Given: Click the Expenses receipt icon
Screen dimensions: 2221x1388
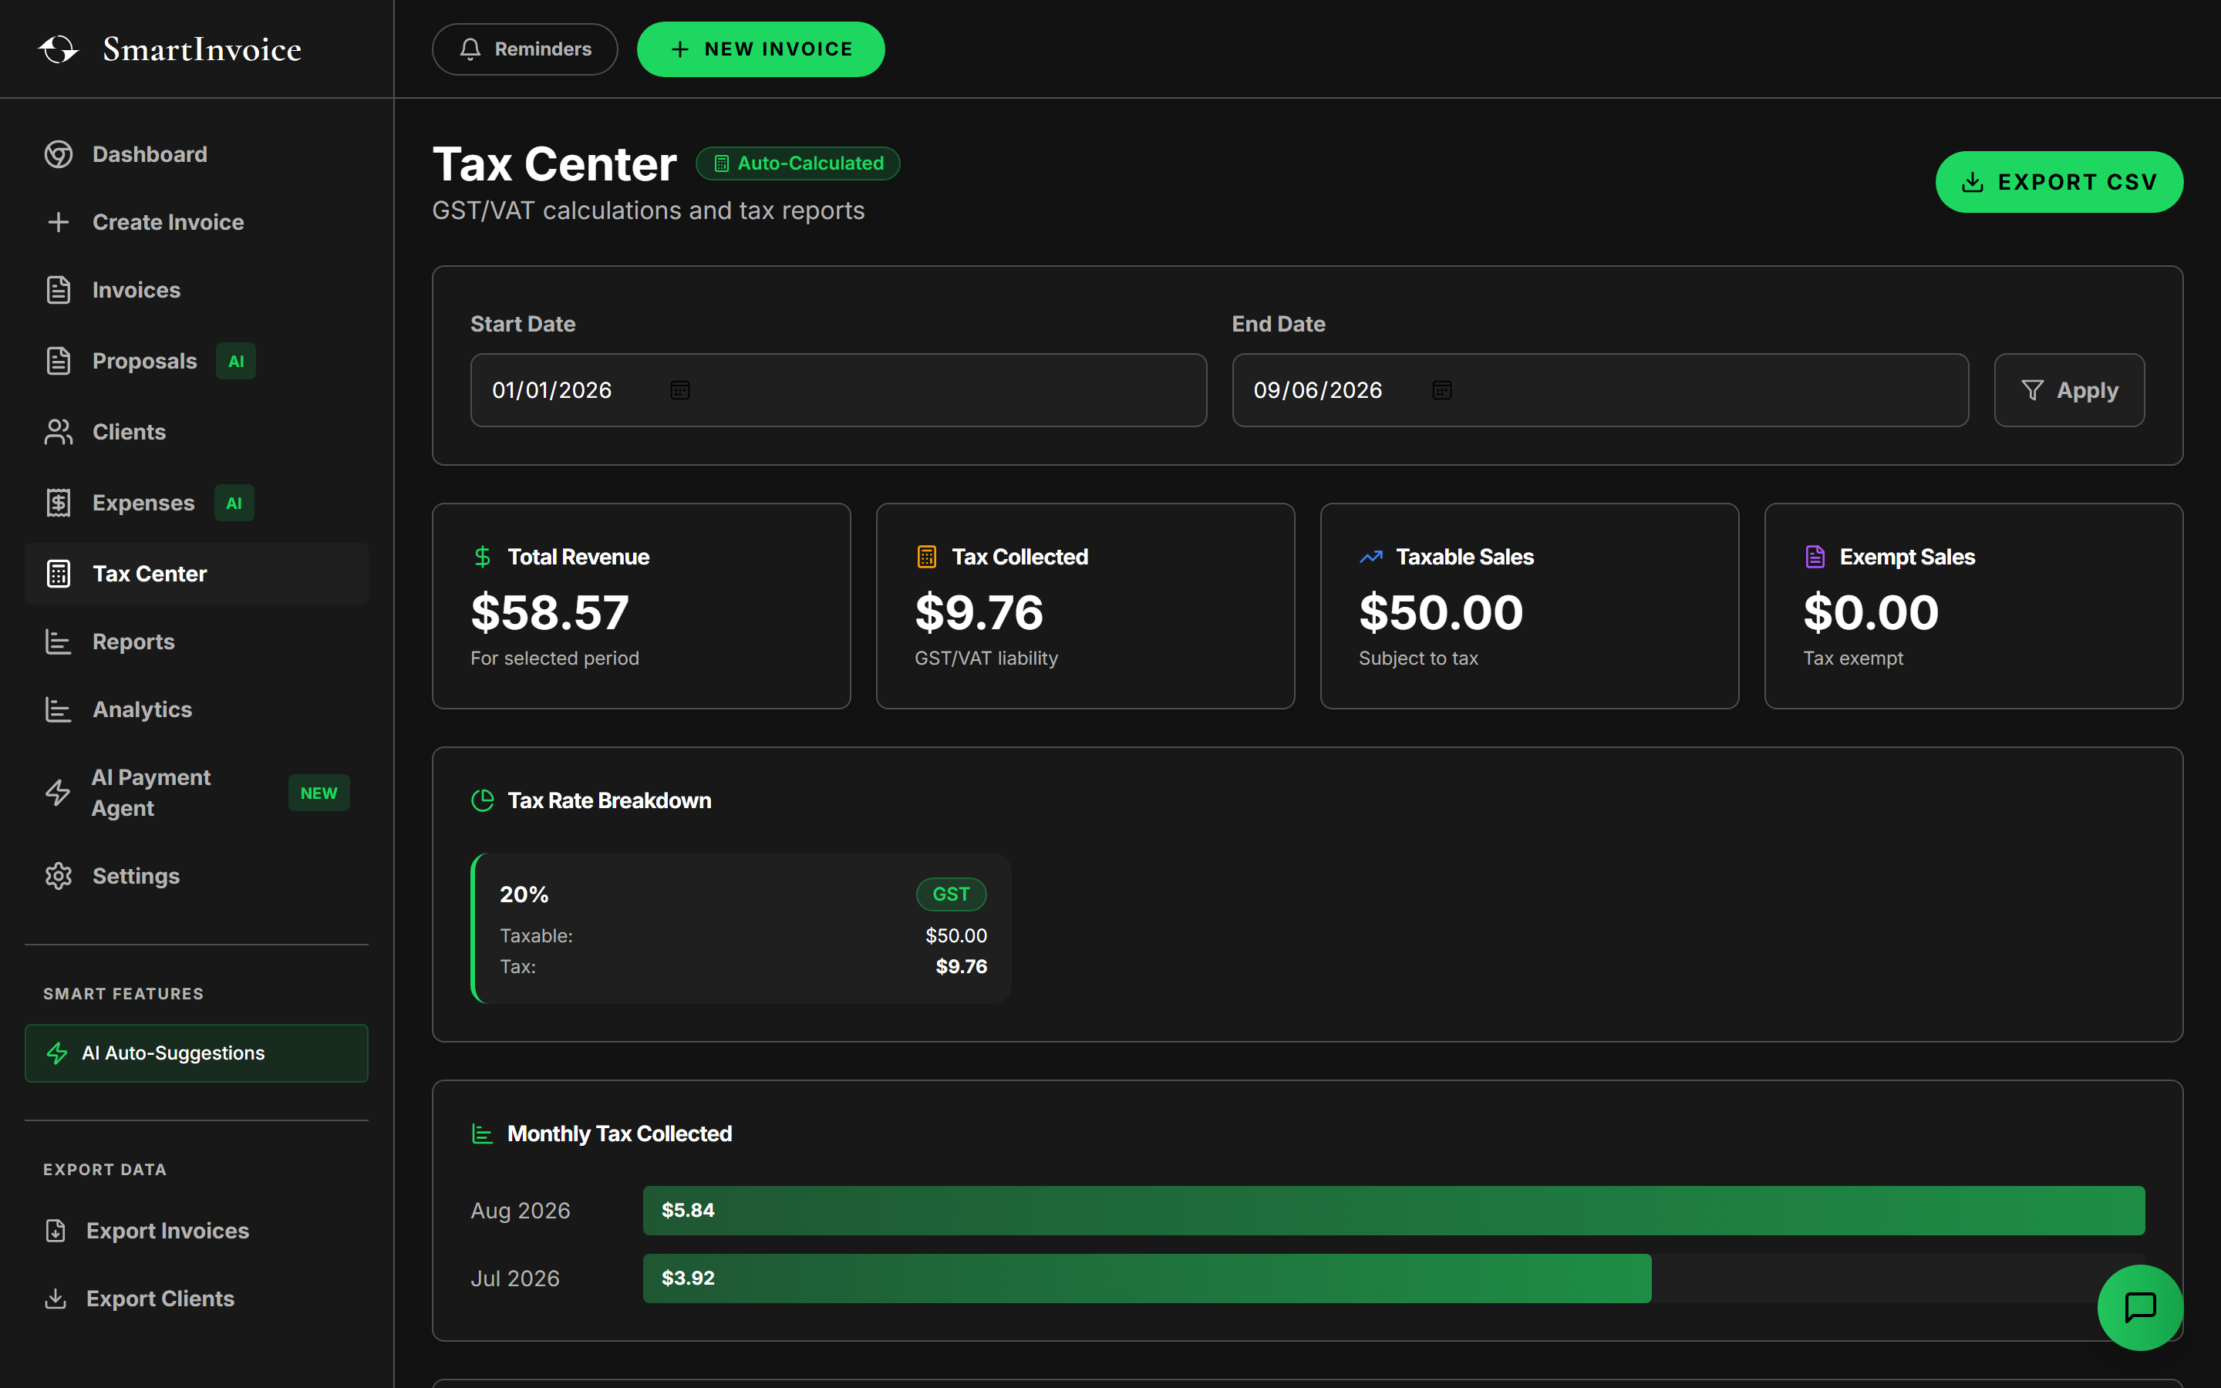Looking at the screenshot, I should pyautogui.click(x=59, y=502).
